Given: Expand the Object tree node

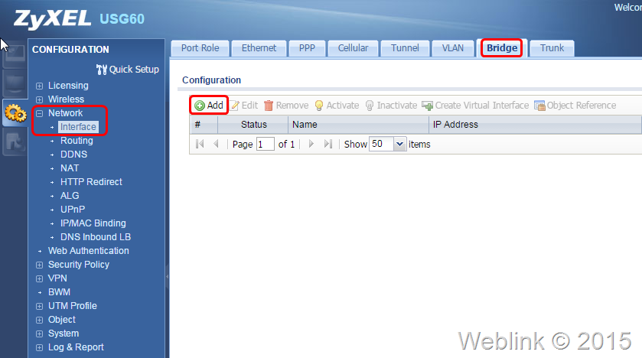Looking at the screenshot, I should coord(39,320).
